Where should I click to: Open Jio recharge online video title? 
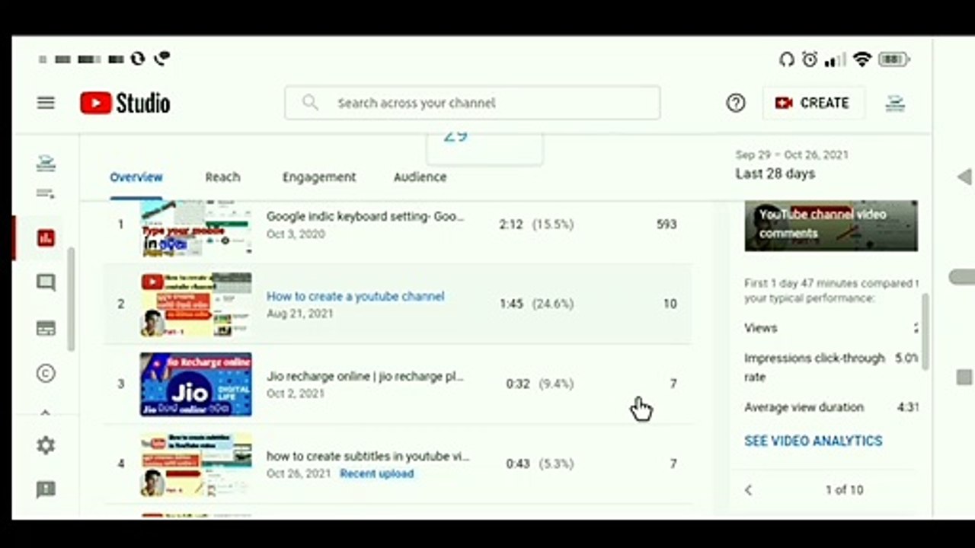point(365,376)
